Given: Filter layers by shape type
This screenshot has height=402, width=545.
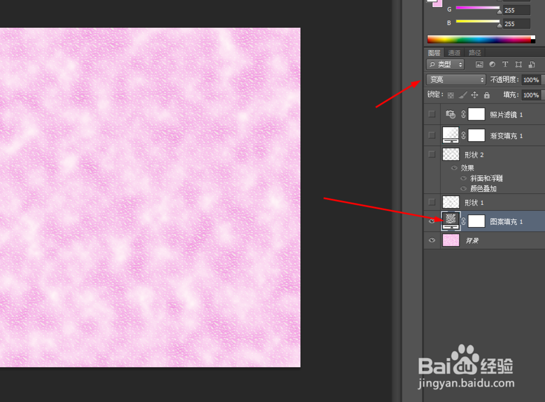Looking at the screenshot, I should tap(518, 64).
